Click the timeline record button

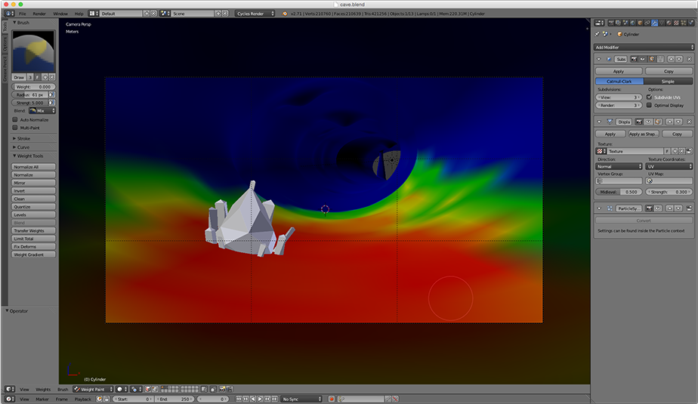point(332,399)
